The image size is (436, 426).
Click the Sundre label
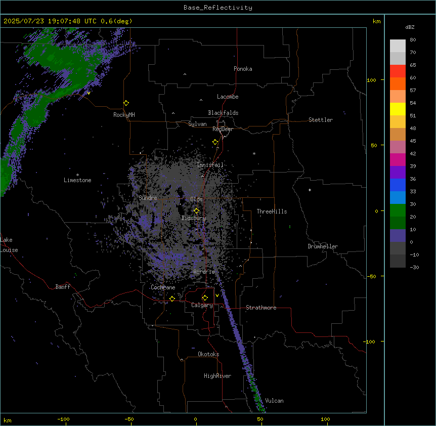click(148, 198)
